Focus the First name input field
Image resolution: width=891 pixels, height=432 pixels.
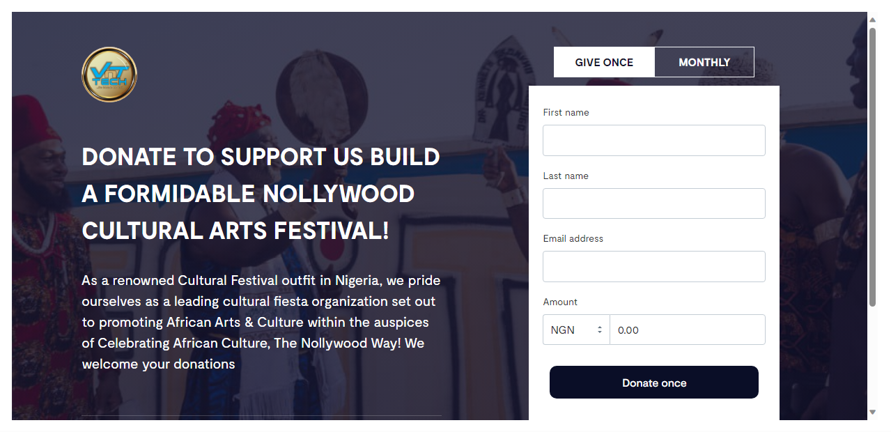coord(653,140)
